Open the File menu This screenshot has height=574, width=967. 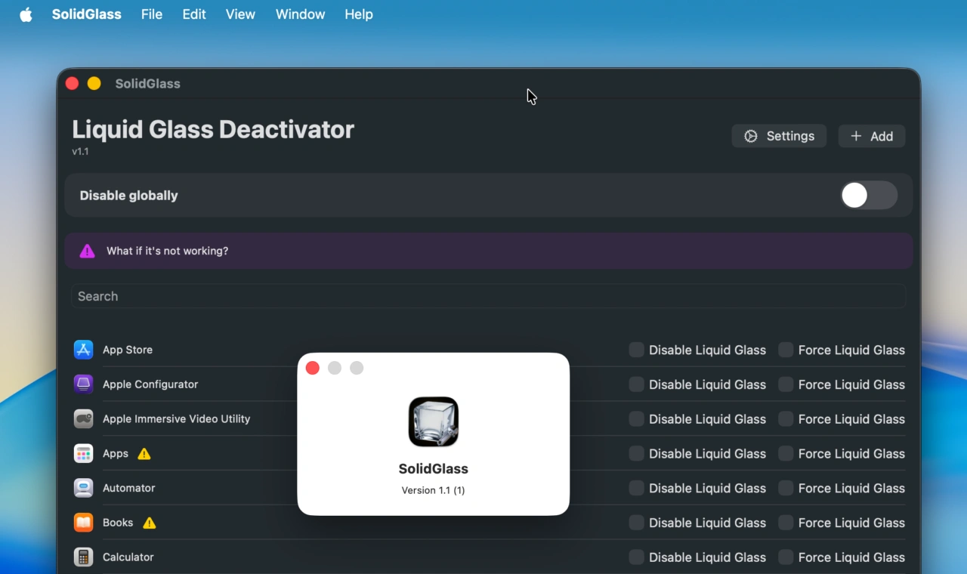pos(152,14)
